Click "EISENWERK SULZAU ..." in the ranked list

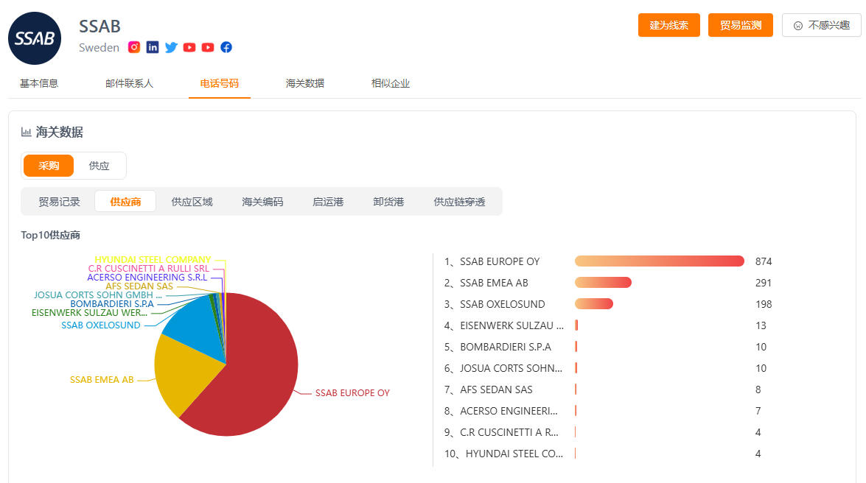coord(511,325)
